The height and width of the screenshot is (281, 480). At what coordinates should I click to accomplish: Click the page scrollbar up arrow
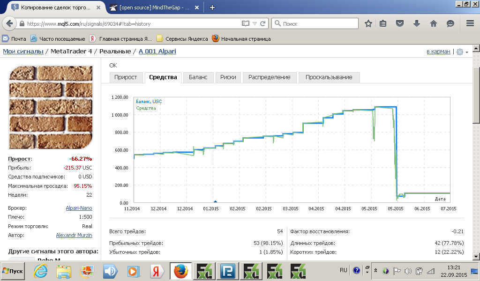[476, 48]
